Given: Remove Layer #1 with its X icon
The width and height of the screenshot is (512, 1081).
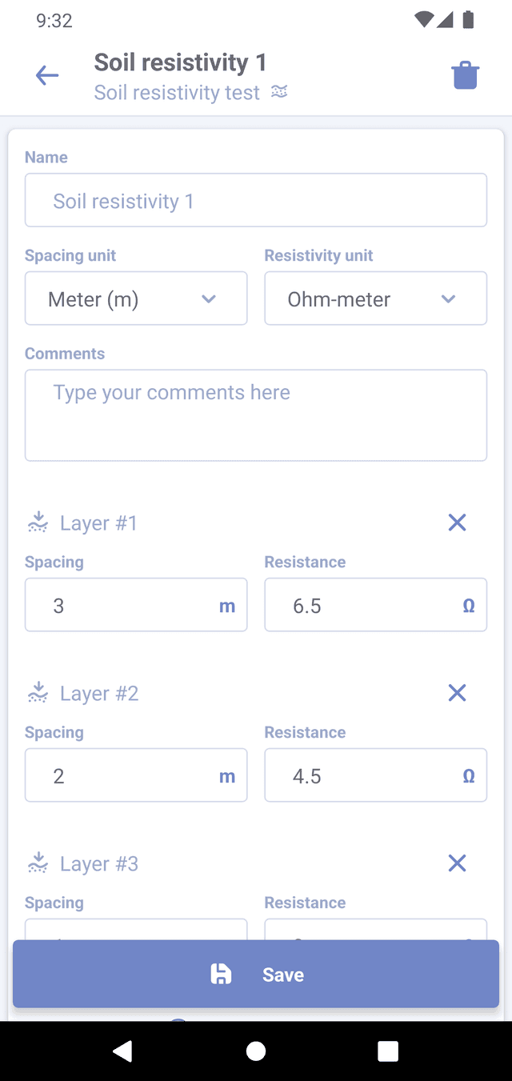Looking at the screenshot, I should [x=457, y=522].
